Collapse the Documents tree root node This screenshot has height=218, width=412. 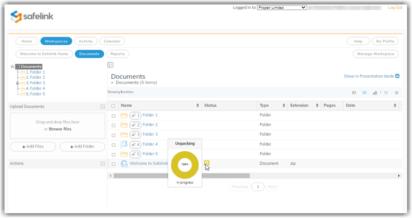[x=12, y=66]
